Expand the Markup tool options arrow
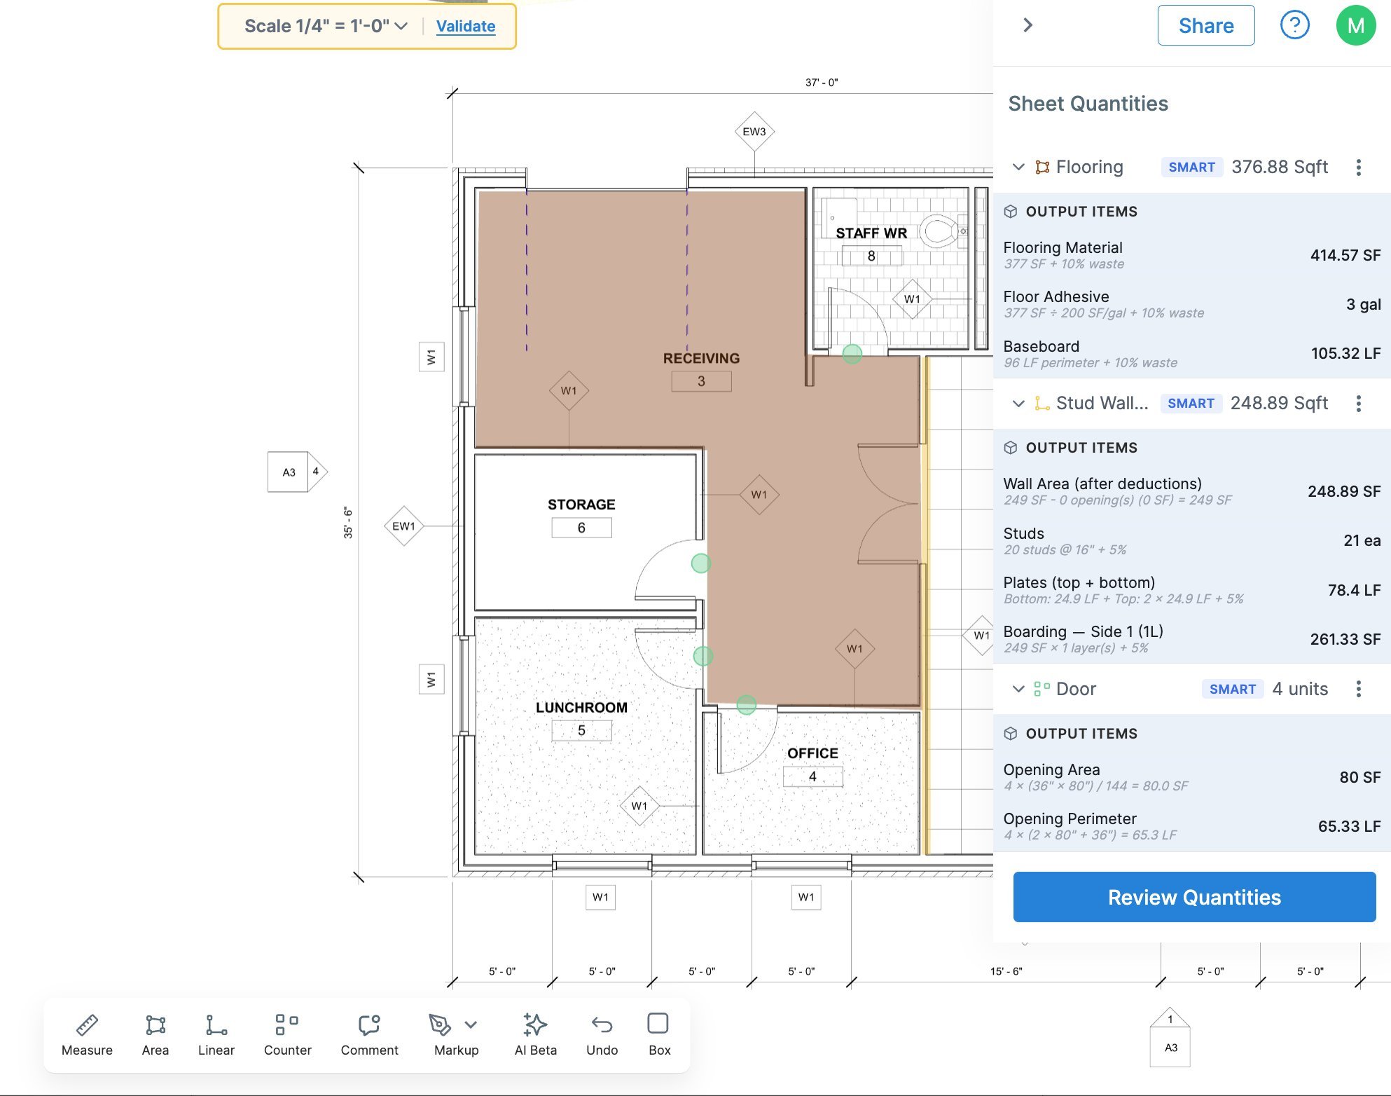The height and width of the screenshot is (1096, 1391). pyautogui.click(x=471, y=1025)
